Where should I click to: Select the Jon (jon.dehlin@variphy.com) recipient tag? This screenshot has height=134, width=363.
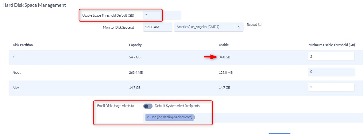[172, 117]
